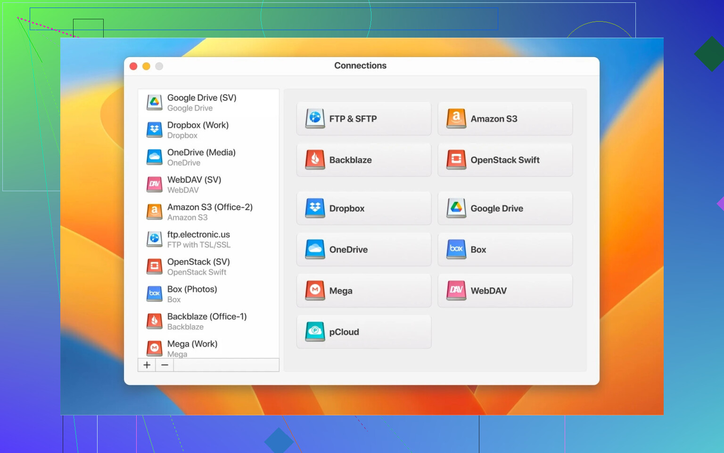
Task: Select "Amazon S3 (Office-2)" connection name
Action: [x=210, y=207]
